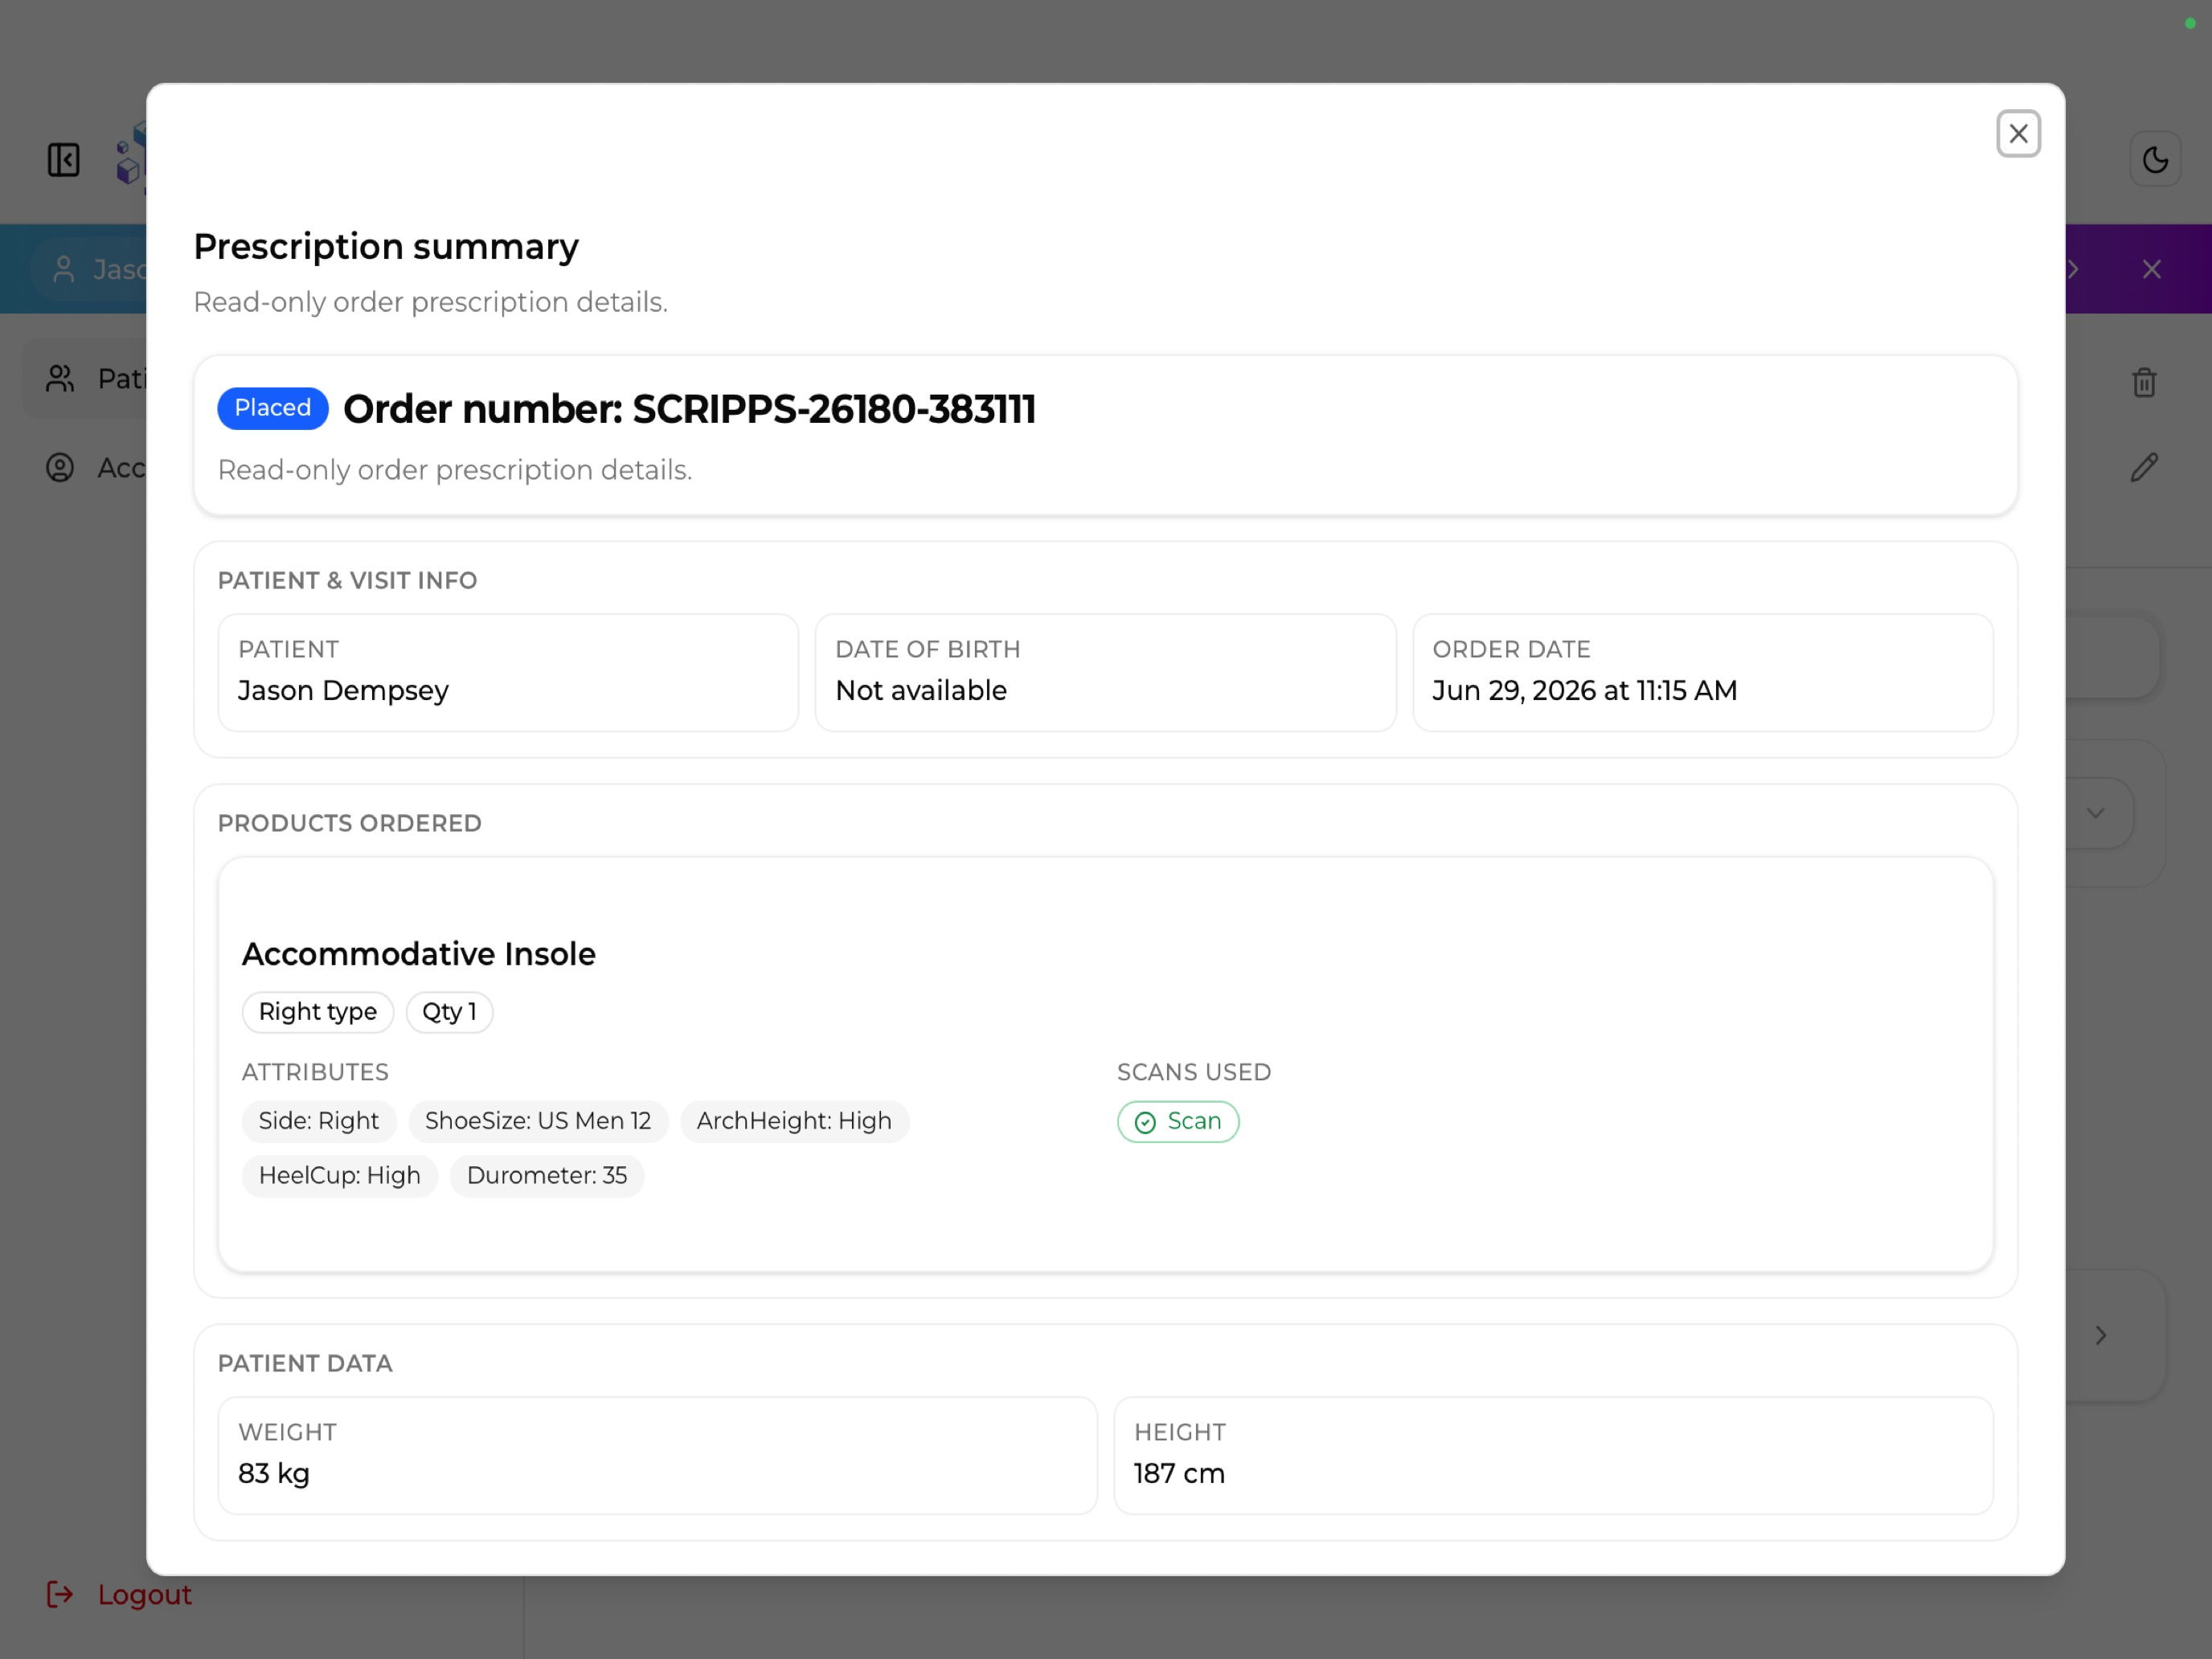Expand the background dropdown chevron

[x=2096, y=813]
